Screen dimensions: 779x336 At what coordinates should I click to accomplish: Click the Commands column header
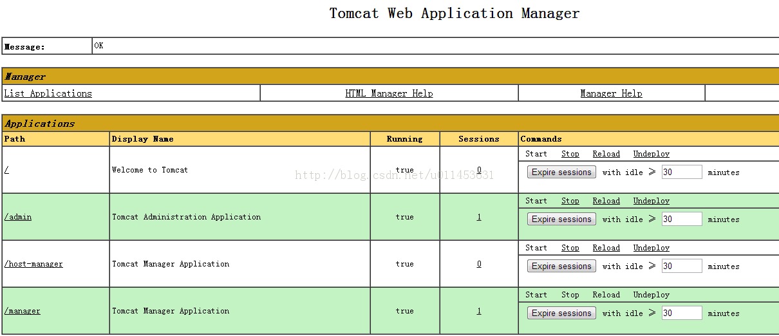click(x=541, y=139)
